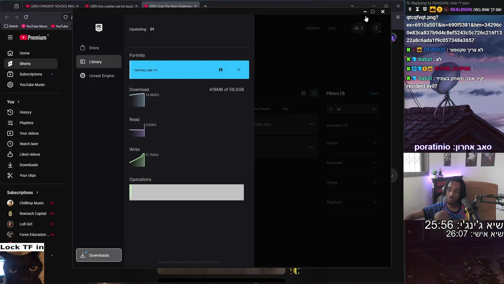504x284 pixels.
Task: Click the Fortnite installing progress bar
Action: [189, 70]
